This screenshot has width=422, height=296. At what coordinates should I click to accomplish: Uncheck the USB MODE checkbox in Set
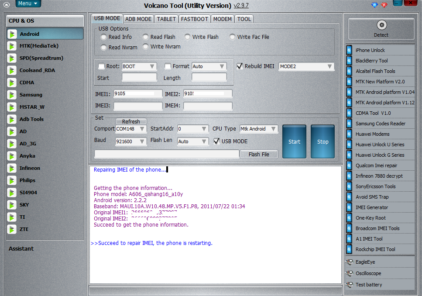(x=216, y=141)
